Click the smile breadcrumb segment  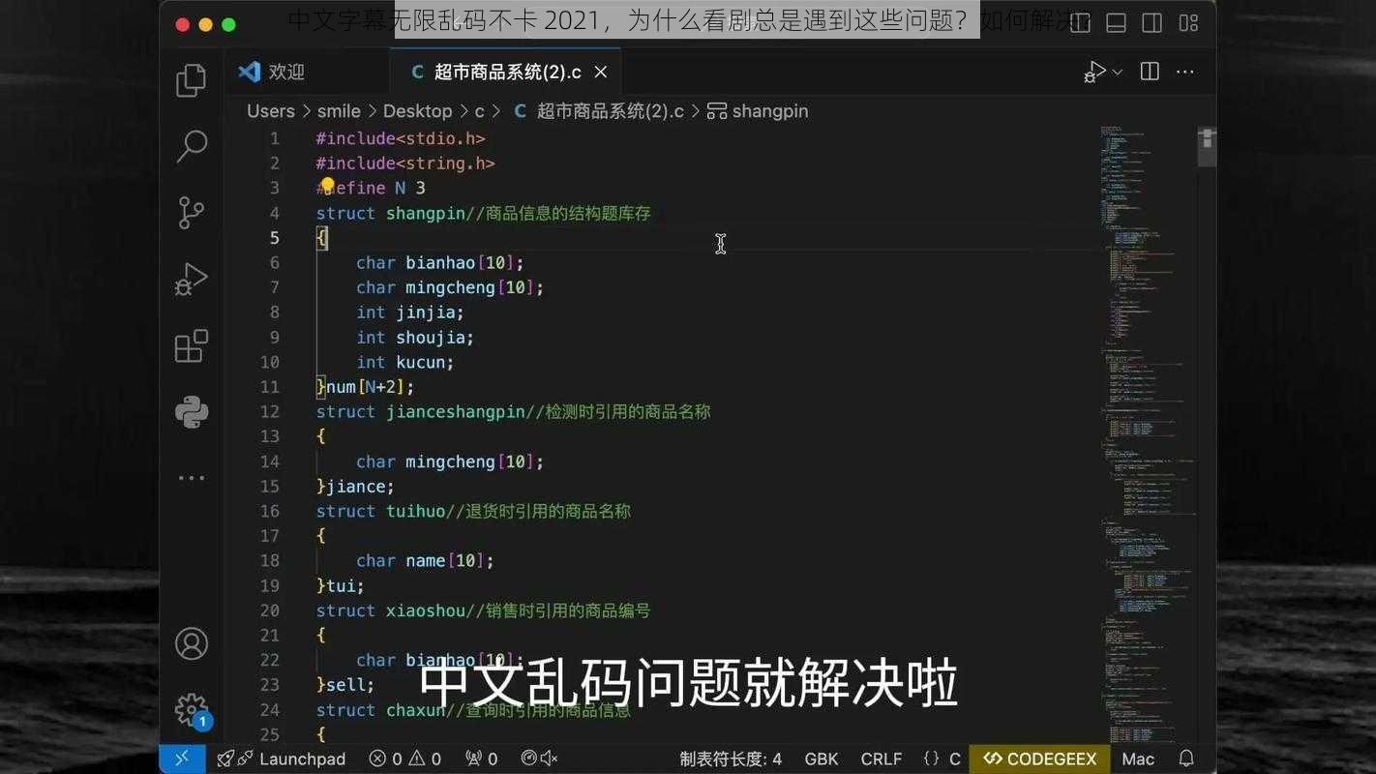[x=339, y=111]
